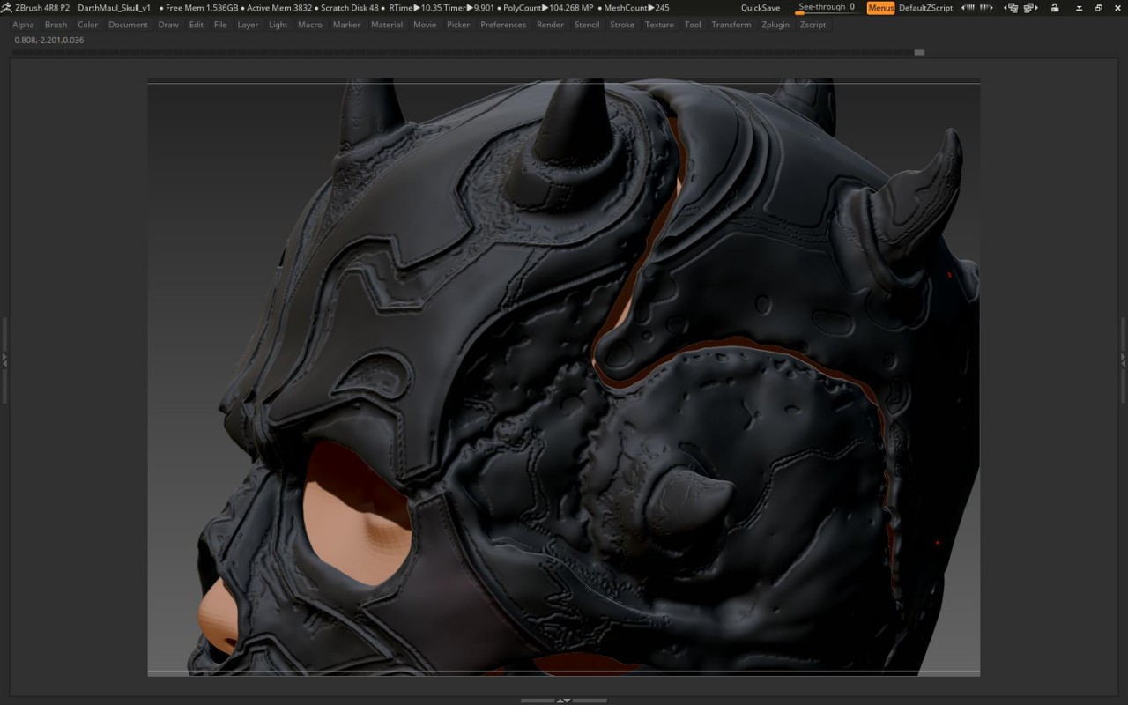Viewport: 1128px width, 705px height.
Task: Open the Picker menu
Action: click(x=458, y=25)
